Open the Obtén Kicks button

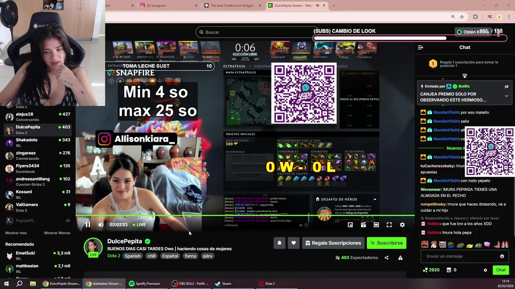(473, 32)
